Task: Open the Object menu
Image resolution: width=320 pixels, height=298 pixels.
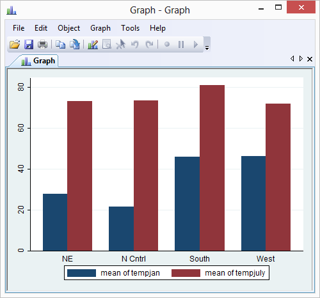Action: [x=68, y=28]
